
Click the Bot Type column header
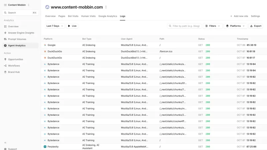point(87,39)
